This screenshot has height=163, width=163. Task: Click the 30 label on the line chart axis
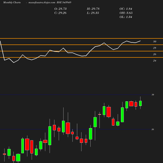[x=155, y=41]
